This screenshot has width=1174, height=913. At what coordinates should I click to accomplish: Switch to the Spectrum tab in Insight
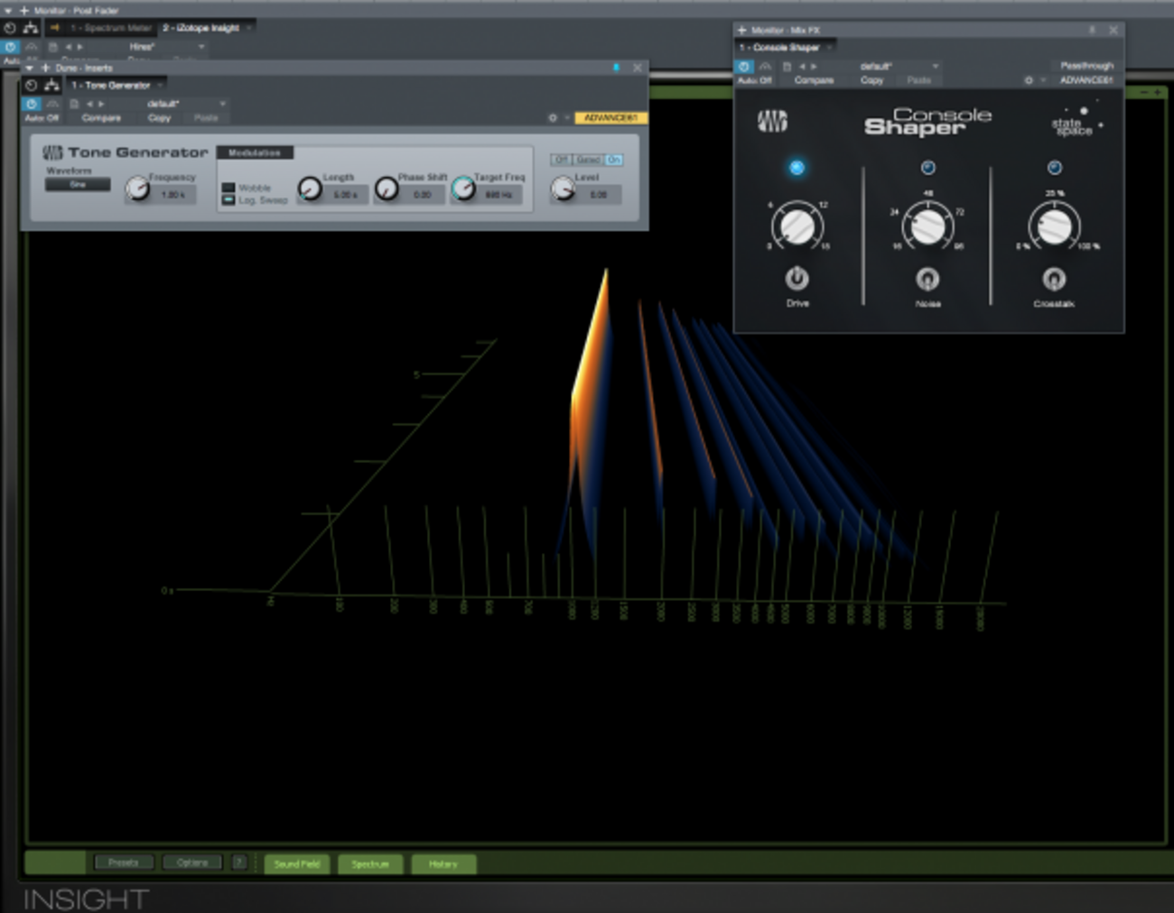coord(369,864)
